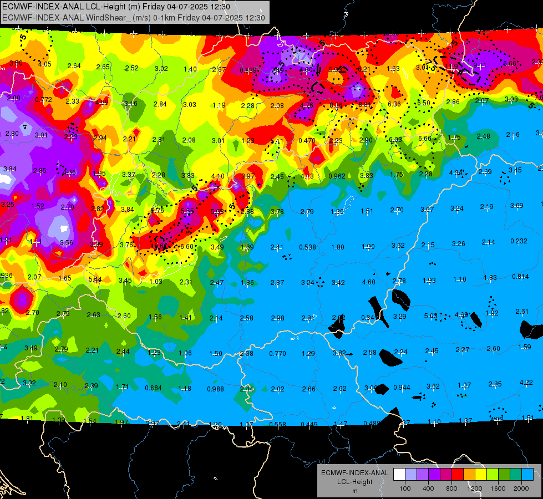Select the grid value 0.770
543x499 pixels.
click(278, 353)
